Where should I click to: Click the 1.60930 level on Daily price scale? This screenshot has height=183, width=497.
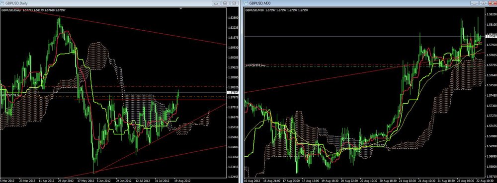(233, 48)
